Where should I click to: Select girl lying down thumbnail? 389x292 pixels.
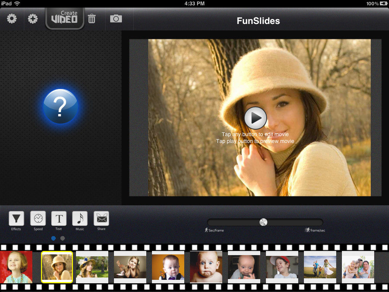[130, 267]
